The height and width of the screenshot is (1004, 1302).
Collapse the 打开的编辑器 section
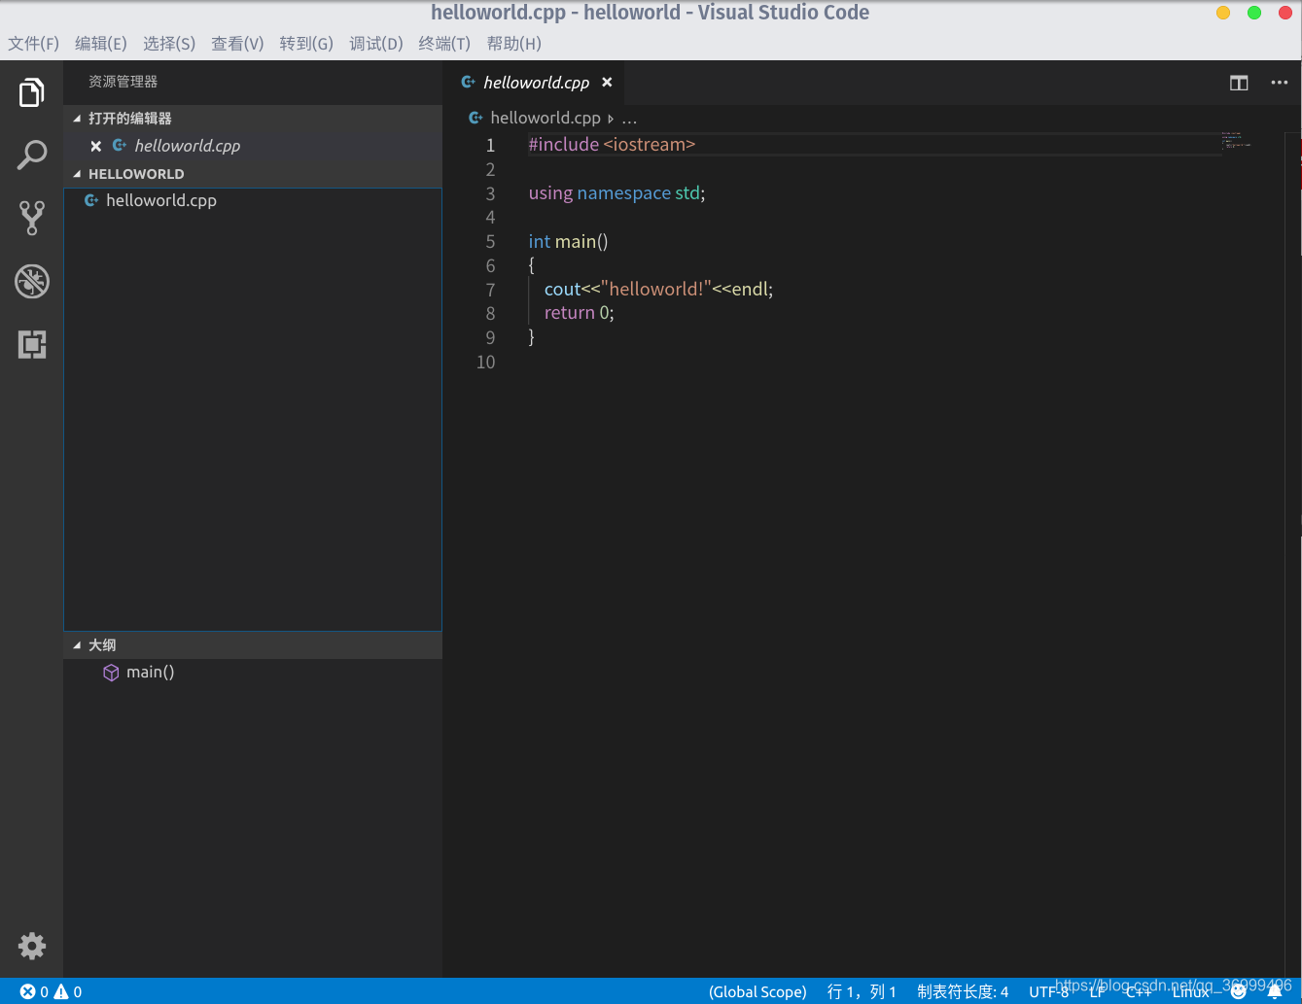coord(78,119)
